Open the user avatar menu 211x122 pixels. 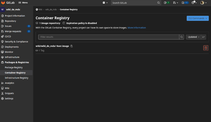[x=203, y=3]
